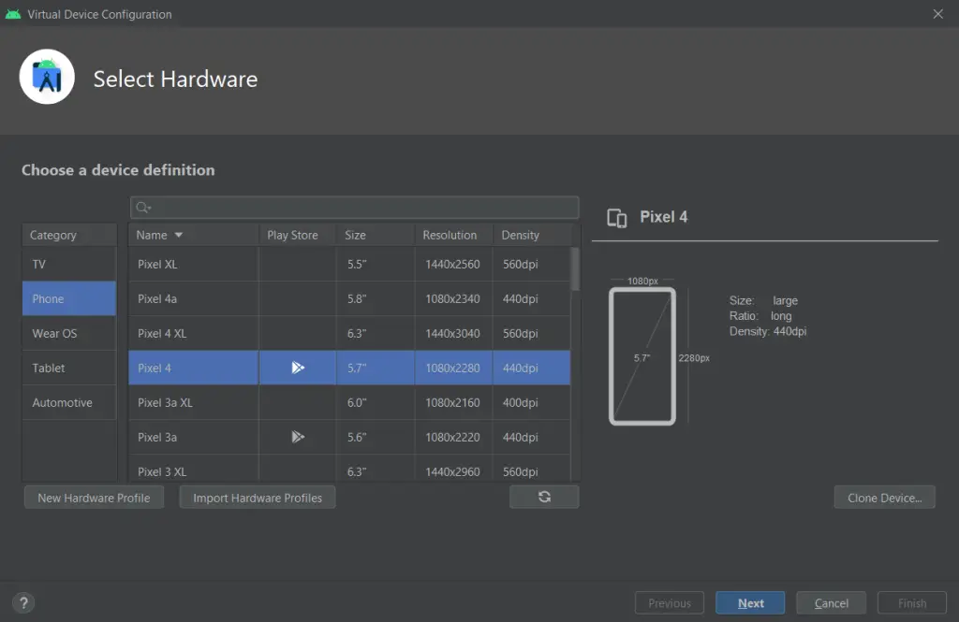Select the Pixel 4a device row
959x622 pixels.
point(349,298)
